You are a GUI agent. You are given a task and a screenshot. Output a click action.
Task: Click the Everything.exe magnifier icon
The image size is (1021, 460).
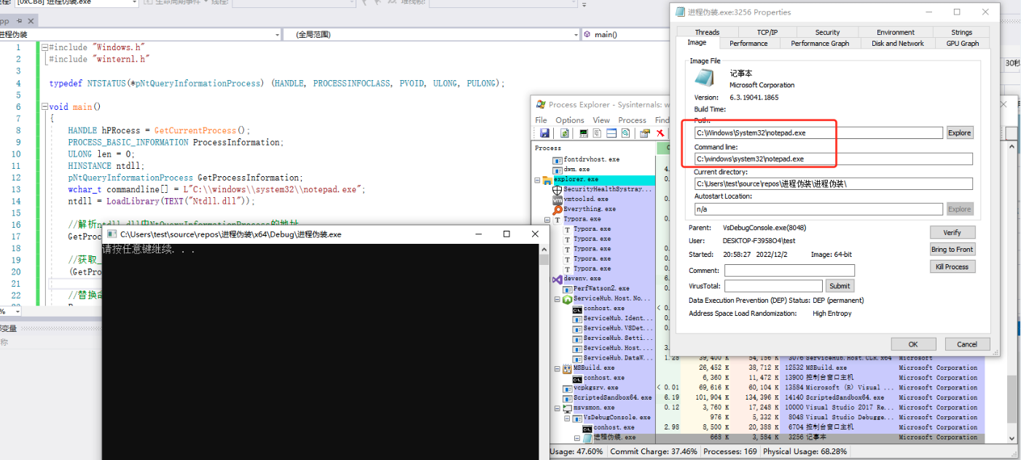(558, 210)
